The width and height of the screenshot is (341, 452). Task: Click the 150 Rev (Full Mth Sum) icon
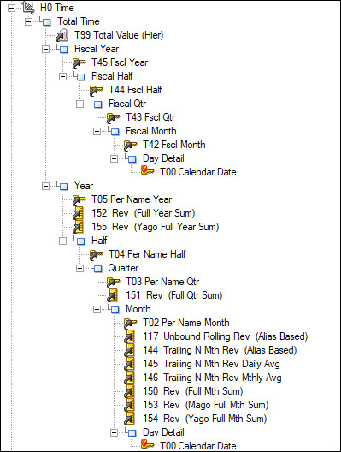(x=130, y=391)
